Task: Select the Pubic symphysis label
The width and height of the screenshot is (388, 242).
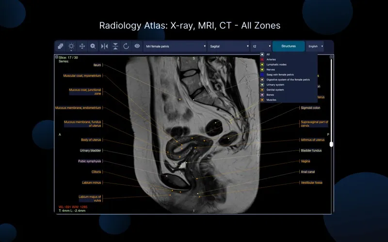Action: click(89, 161)
